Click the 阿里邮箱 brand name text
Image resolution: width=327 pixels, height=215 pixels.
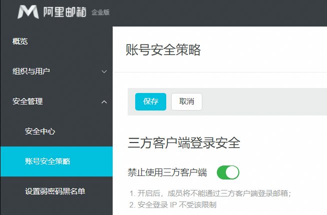point(64,11)
